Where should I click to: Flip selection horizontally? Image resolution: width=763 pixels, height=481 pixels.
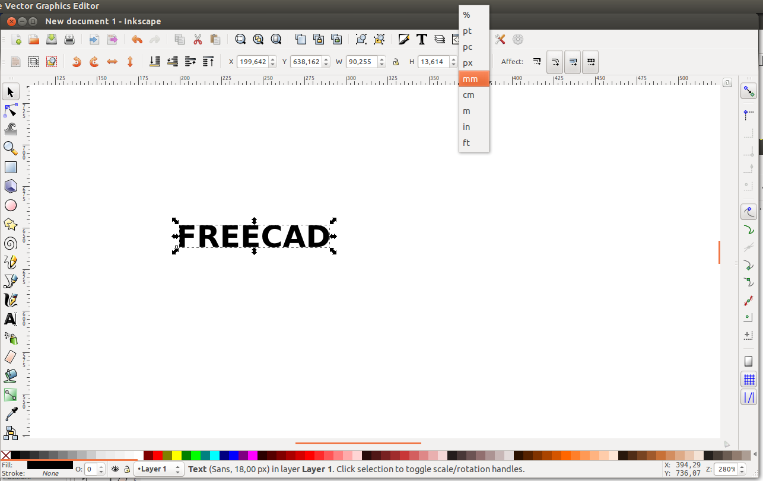point(112,62)
